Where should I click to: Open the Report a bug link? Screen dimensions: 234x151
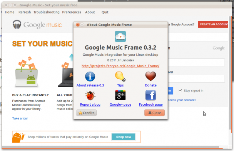(90, 105)
